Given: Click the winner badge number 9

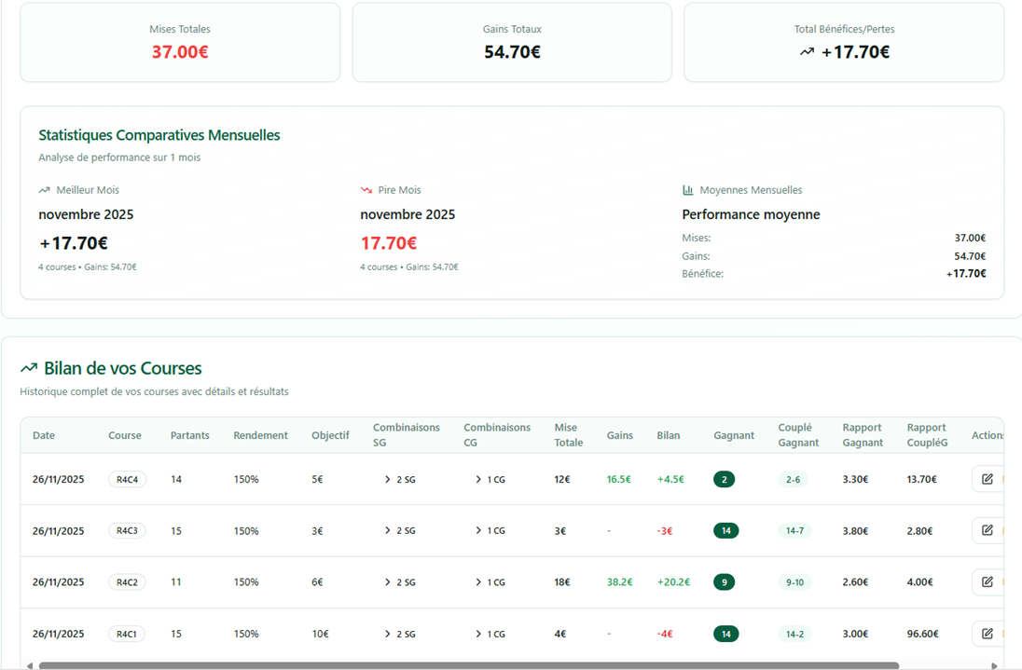Looking at the screenshot, I should pos(724,582).
